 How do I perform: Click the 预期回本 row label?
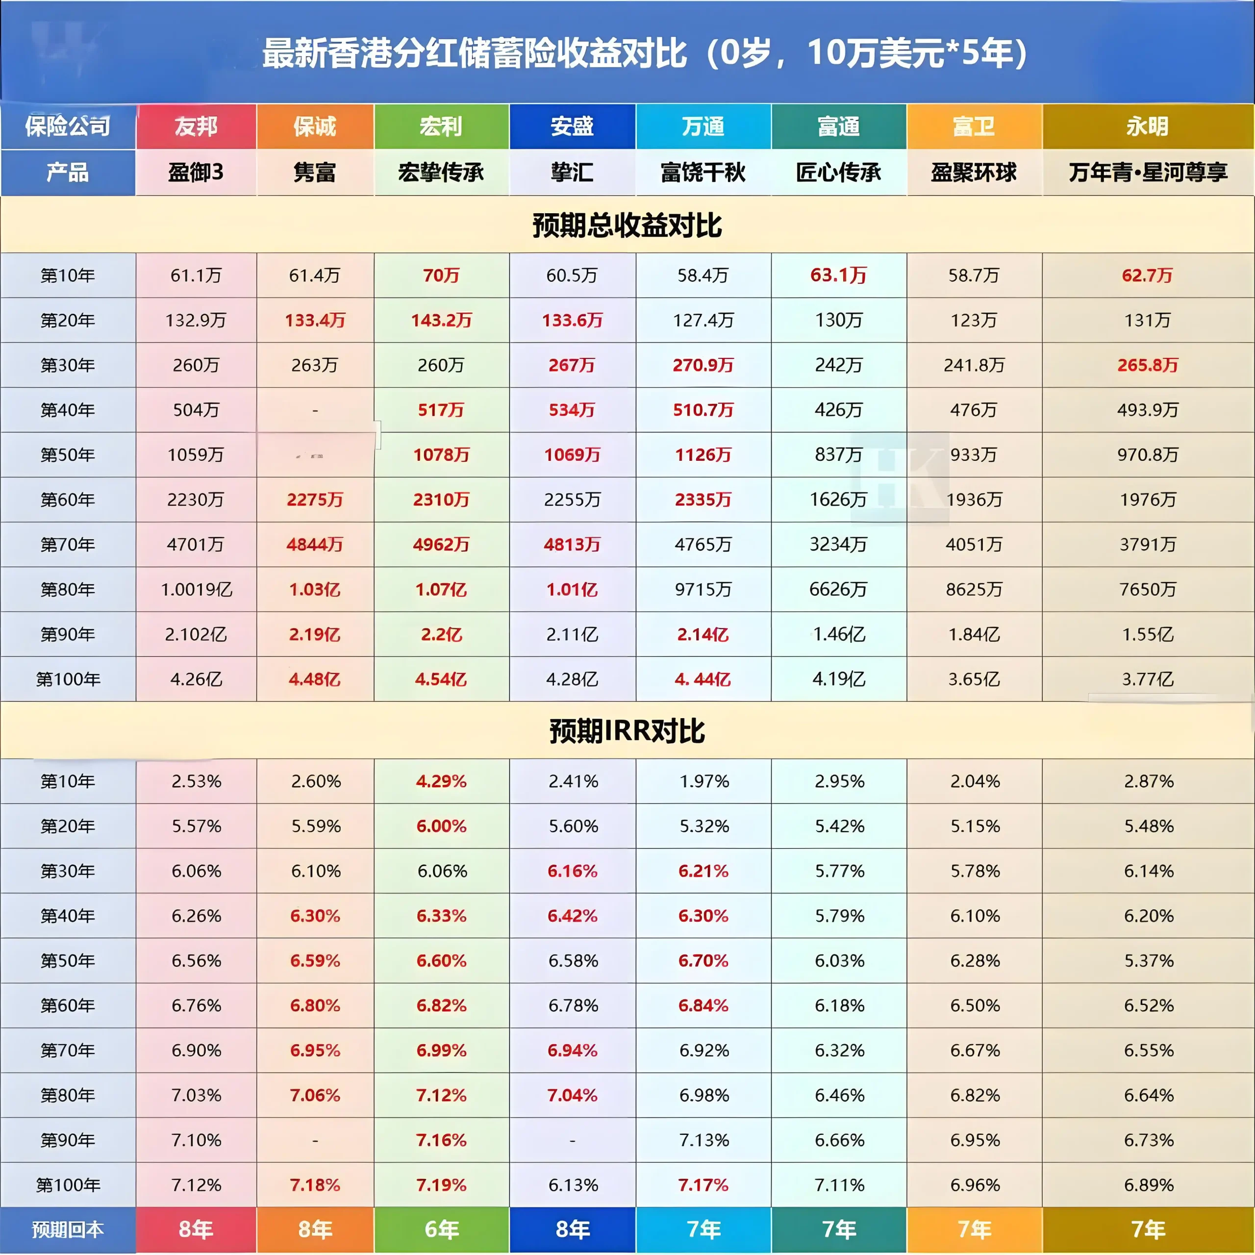pyautogui.click(x=68, y=1229)
